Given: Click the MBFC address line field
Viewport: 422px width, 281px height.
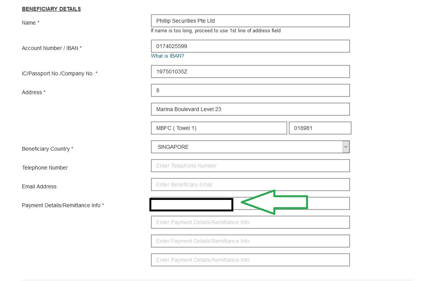Looking at the screenshot, I should [219, 128].
